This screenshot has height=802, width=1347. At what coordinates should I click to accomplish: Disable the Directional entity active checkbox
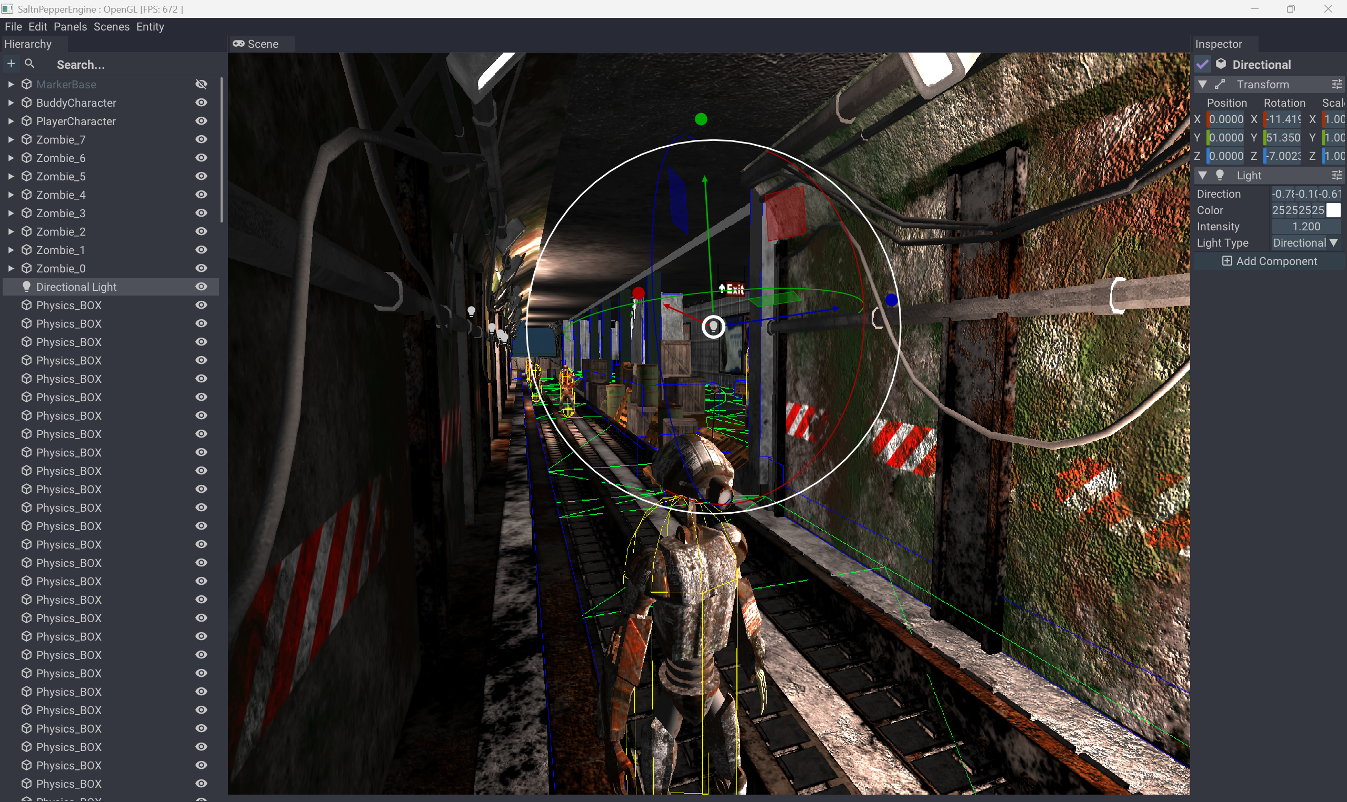point(1203,64)
